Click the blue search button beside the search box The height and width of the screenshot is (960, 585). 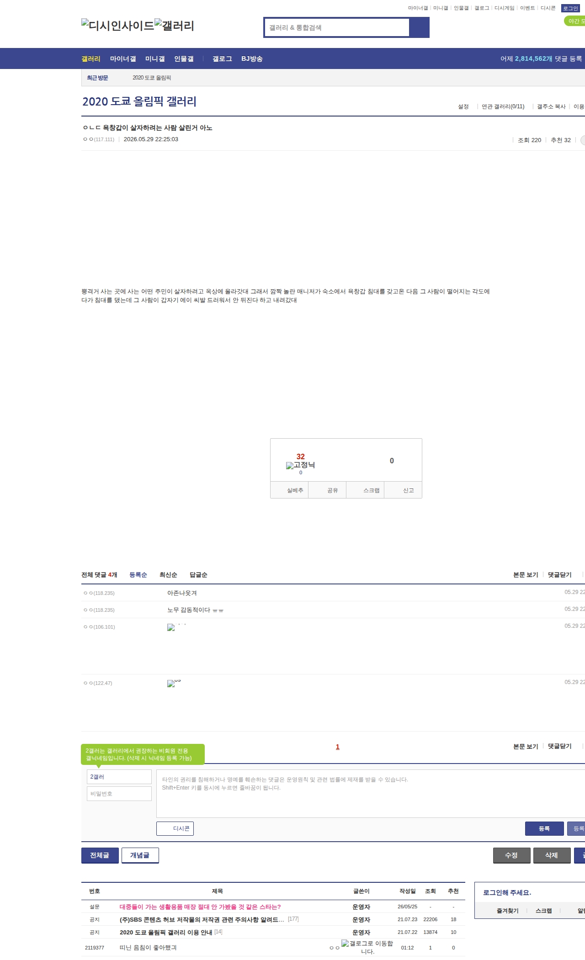(x=419, y=27)
